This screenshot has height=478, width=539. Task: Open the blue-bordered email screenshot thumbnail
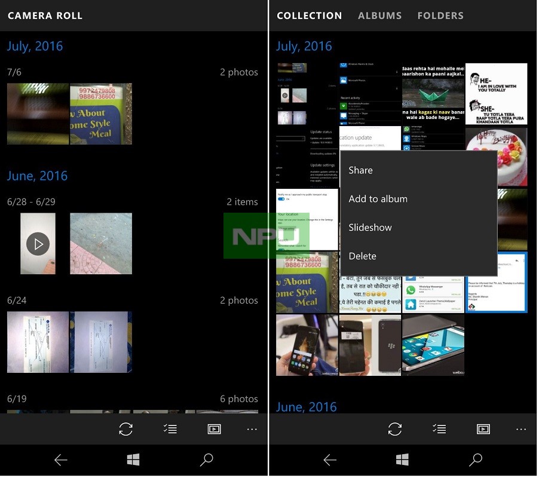(x=497, y=295)
